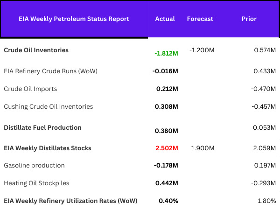The image size is (280, 210).
Task: Click 'EIA Weekly Distillates Stocks' label
Action: pos(48,148)
